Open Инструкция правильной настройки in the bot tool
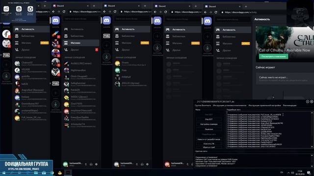This screenshot has width=314, height=176. pos(264,106)
